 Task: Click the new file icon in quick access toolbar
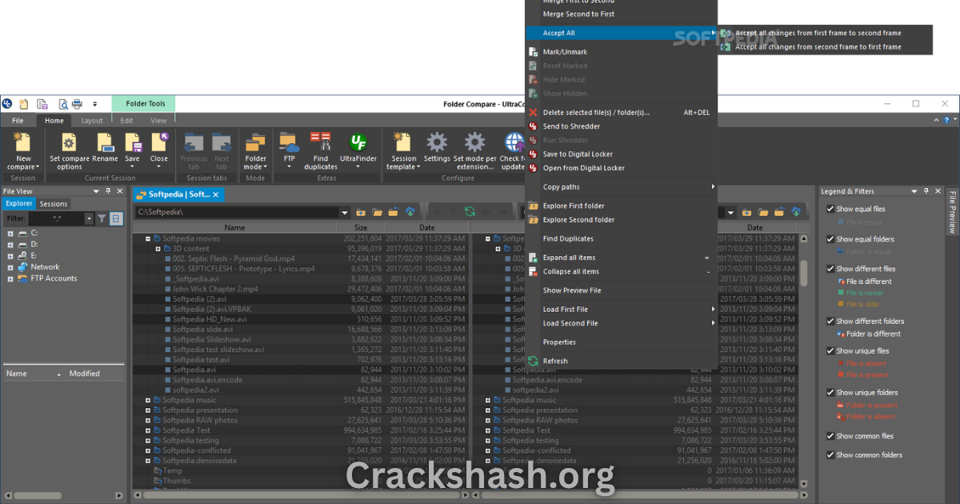coord(24,104)
